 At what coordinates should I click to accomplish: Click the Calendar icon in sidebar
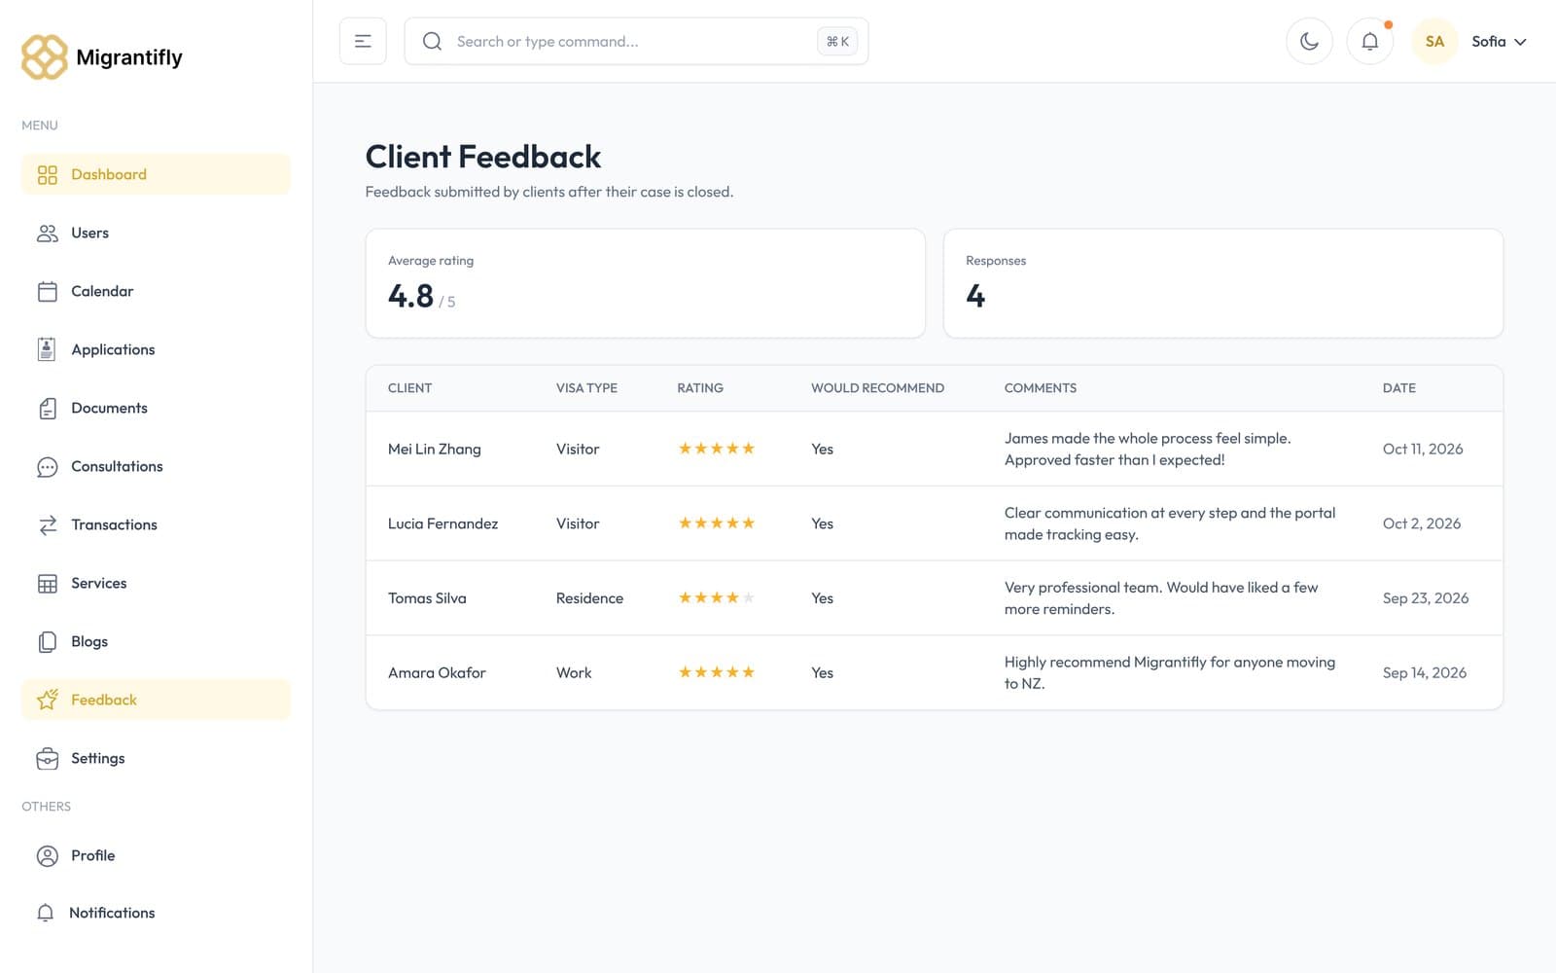pyautogui.click(x=47, y=291)
